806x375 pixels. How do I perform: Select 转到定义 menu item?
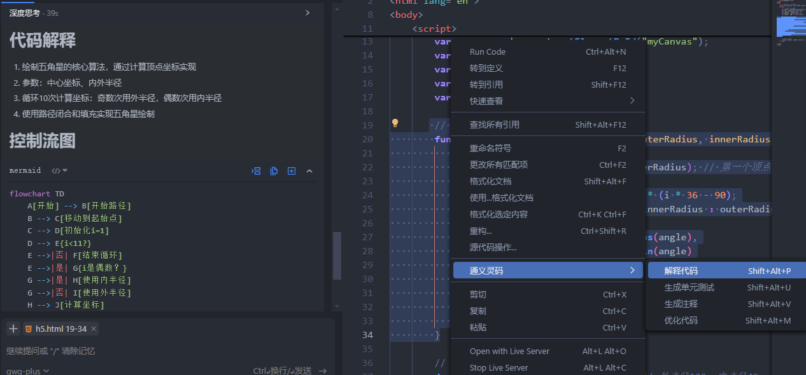tap(548, 68)
